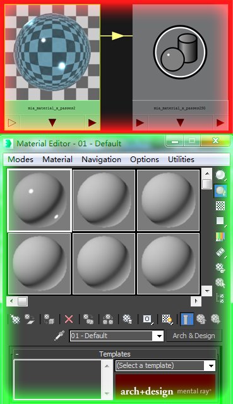Image resolution: width=233 pixels, height=404 pixels.
Task: Click Select by Material icon
Action: click(220, 282)
